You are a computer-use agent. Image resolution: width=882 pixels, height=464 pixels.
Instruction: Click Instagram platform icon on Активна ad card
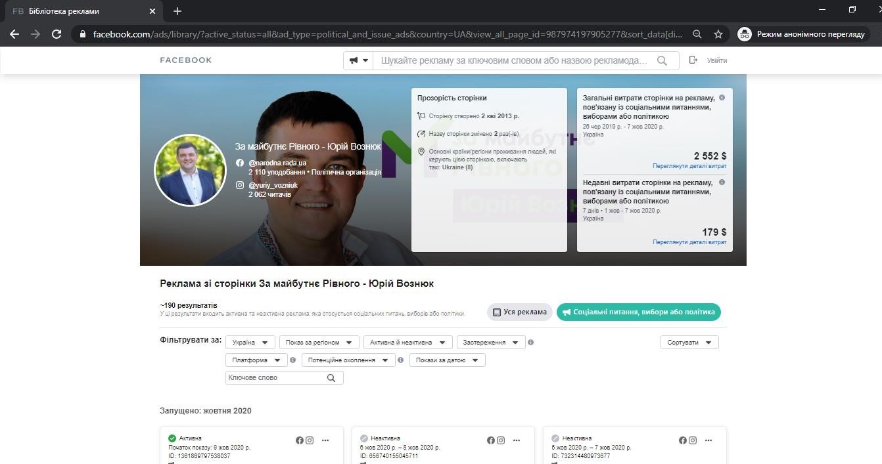tap(310, 440)
